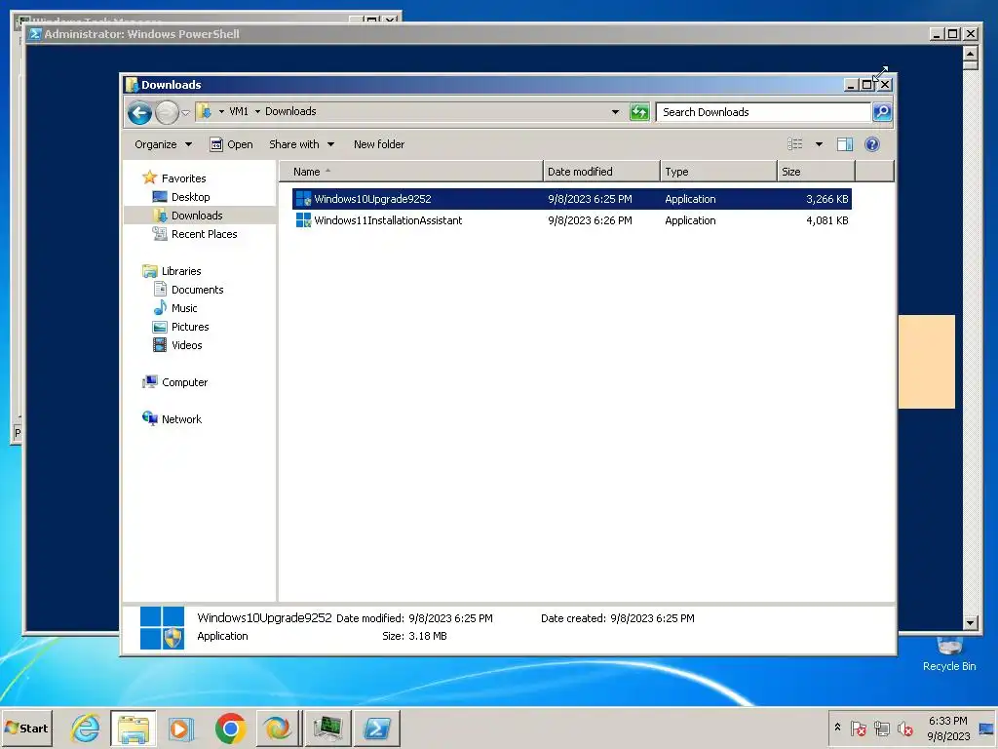The image size is (998, 749).
Task: Click the Back navigation arrow in Explorer
Action: coord(139,113)
